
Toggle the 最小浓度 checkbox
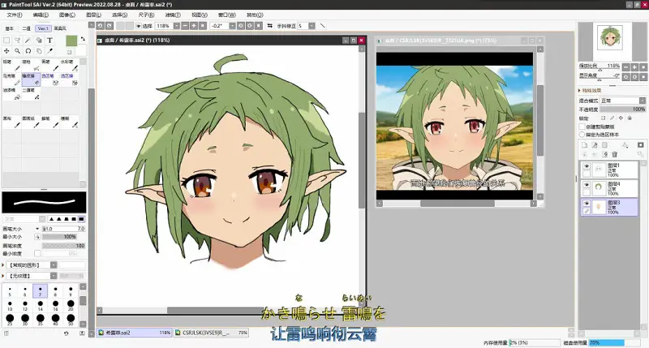point(37,253)
